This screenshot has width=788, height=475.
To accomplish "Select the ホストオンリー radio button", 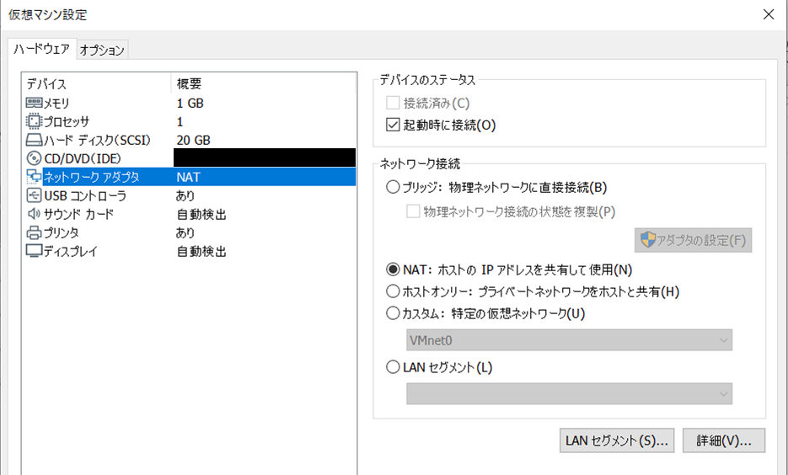I will point(393,291).
